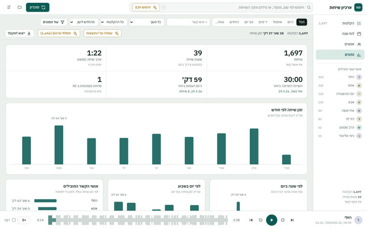This screenshot has width=367, height=229.
Task: Click the ארכיון שיחות app logo icon
Action: [358, 8]
